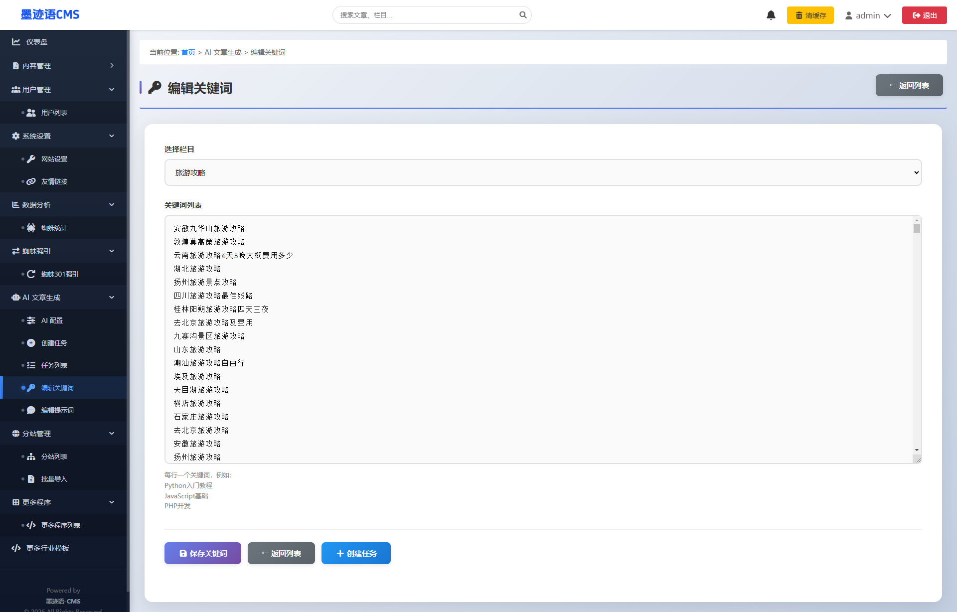Click the notification bell icon

click(x=771, y=15)
